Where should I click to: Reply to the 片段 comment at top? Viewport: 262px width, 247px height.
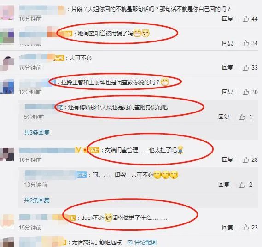click(x=227, y=19)
